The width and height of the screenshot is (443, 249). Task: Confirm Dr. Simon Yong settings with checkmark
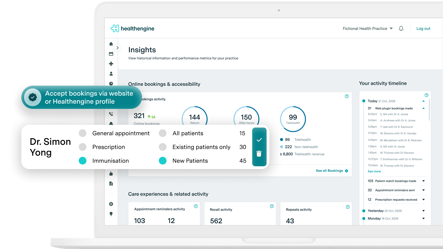click(x=259, y=140)
